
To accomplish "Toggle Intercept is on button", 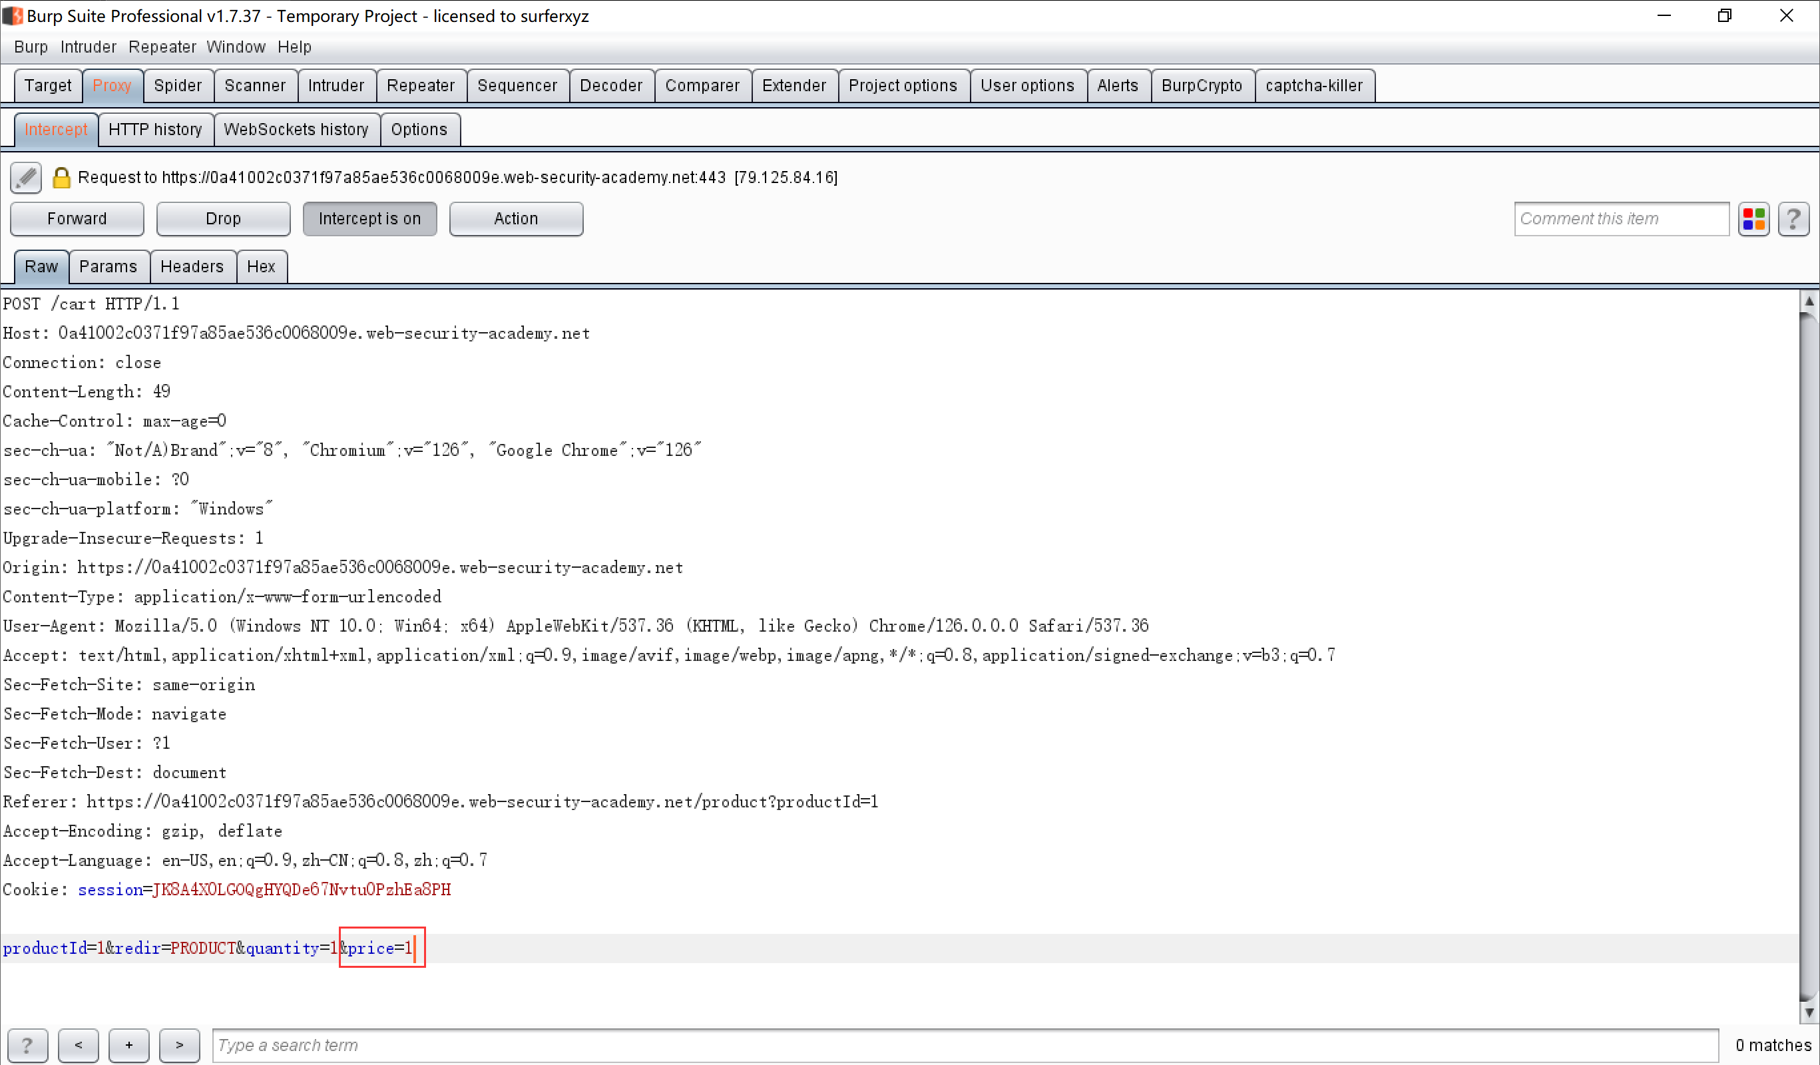I will [x=369, y=218].
